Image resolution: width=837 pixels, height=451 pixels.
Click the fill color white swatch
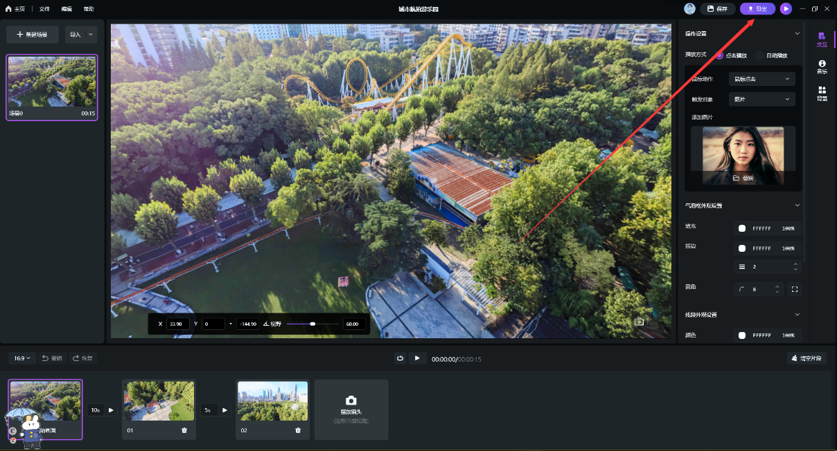tap(742, 228)
